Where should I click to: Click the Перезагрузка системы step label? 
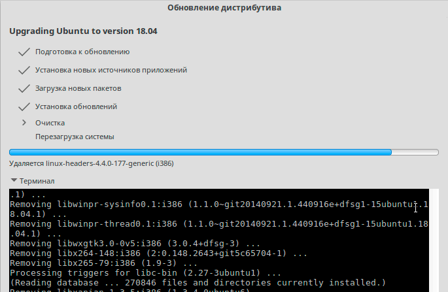[75, 137]
